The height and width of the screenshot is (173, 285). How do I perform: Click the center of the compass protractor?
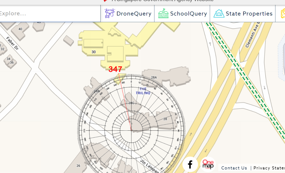click(131, 130)
